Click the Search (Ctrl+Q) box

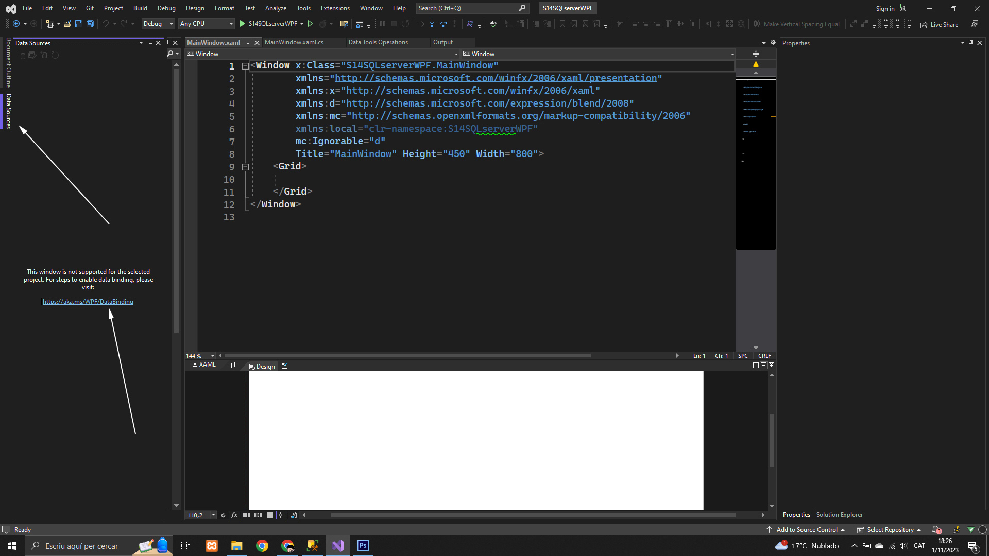466,8
